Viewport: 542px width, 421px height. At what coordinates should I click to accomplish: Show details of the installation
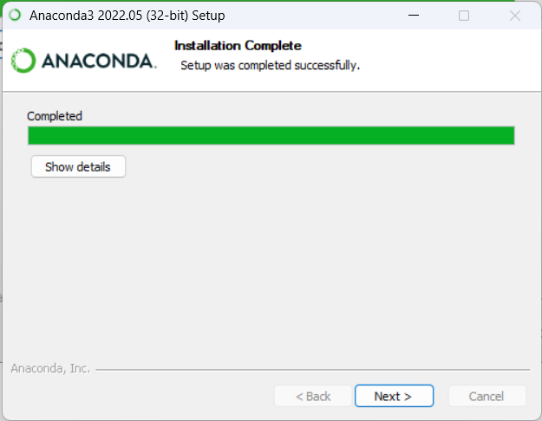[x=78, y=166]
